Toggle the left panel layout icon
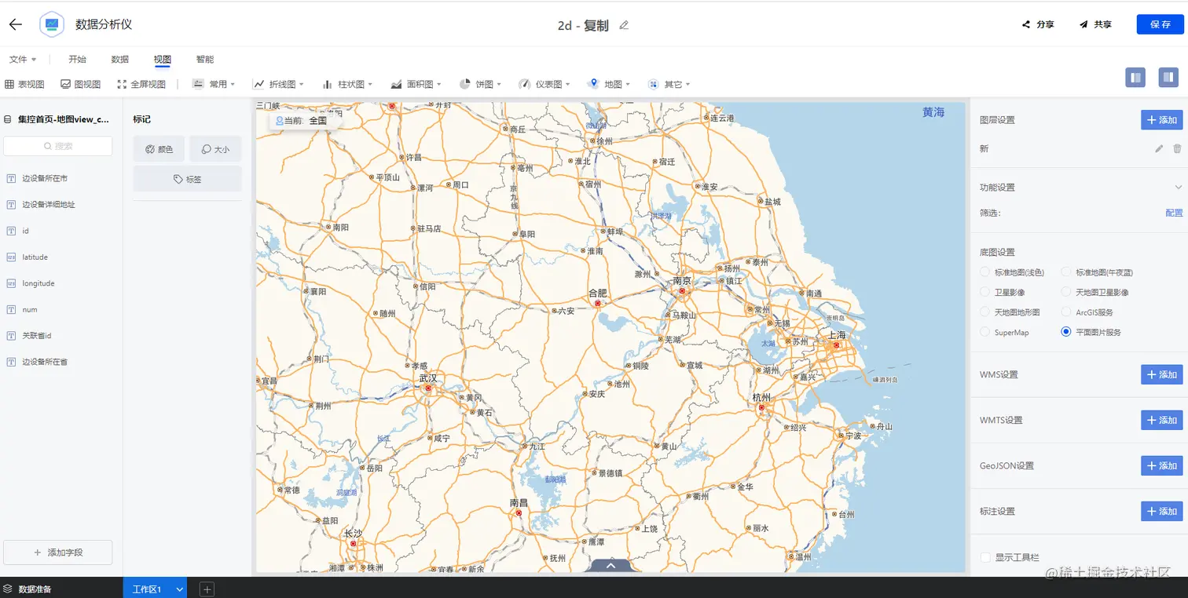Screen dimensions: 1188x598 coord(1135,77)
